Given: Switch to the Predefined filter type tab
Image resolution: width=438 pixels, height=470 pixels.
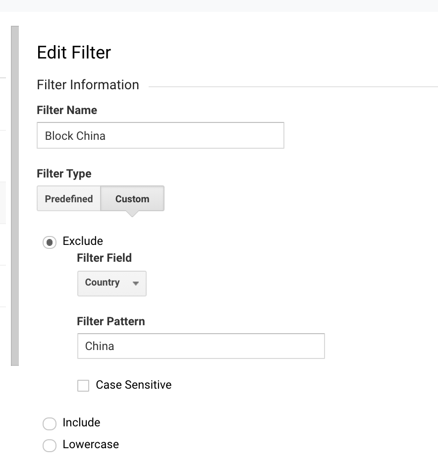Looking at the screenshot, I should pyautogui.click(x=69, y=198).
